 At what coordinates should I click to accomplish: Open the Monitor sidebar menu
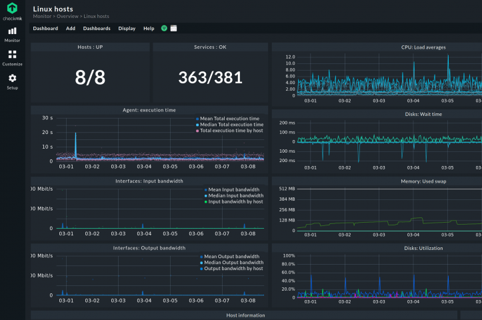pos(12,34)
